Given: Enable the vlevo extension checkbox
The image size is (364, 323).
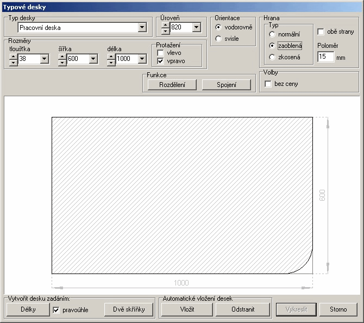Looking at the screenshot, I should [160, 53].
